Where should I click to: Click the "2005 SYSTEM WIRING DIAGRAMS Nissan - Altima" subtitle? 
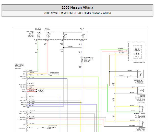(x=77, y=13)
